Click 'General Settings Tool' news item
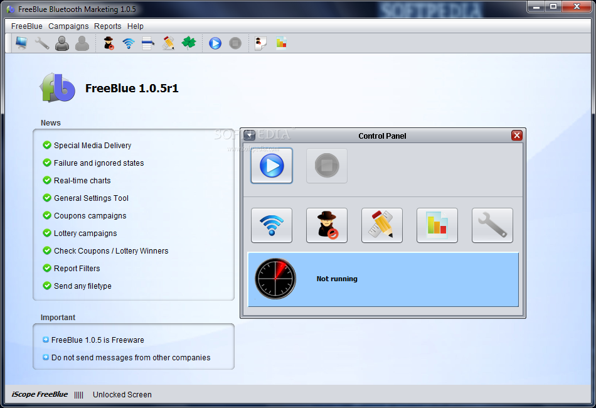 (91, 198)
